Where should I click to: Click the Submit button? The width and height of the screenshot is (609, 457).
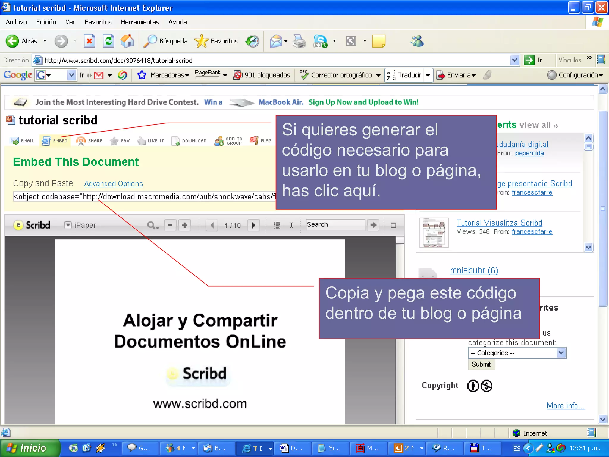tap(481, 364)
